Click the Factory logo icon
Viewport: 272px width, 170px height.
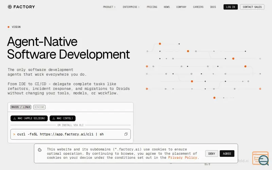point(10,7)
